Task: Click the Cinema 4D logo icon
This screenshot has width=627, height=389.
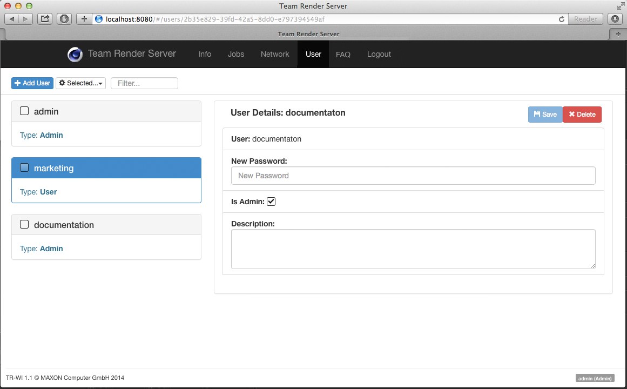Action: 75,54
